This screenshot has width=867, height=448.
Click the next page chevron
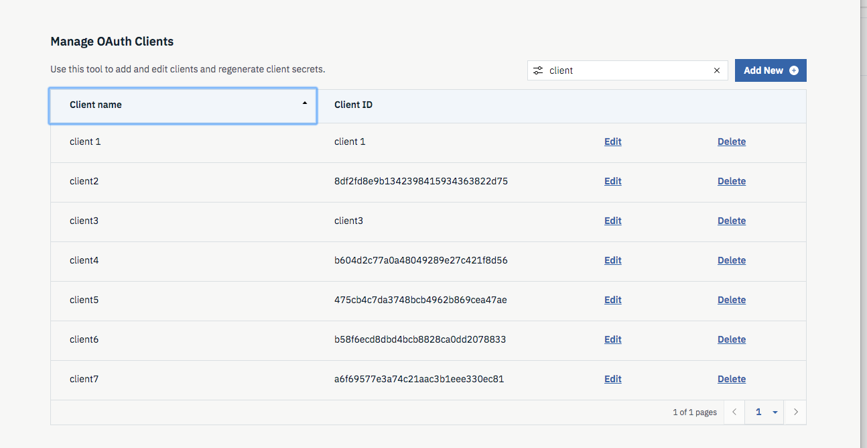pos(795,412)
